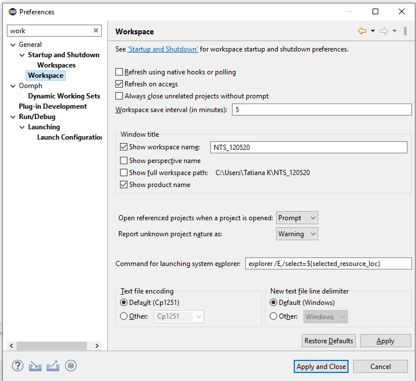Enable Show perspective name

point(123,161)
